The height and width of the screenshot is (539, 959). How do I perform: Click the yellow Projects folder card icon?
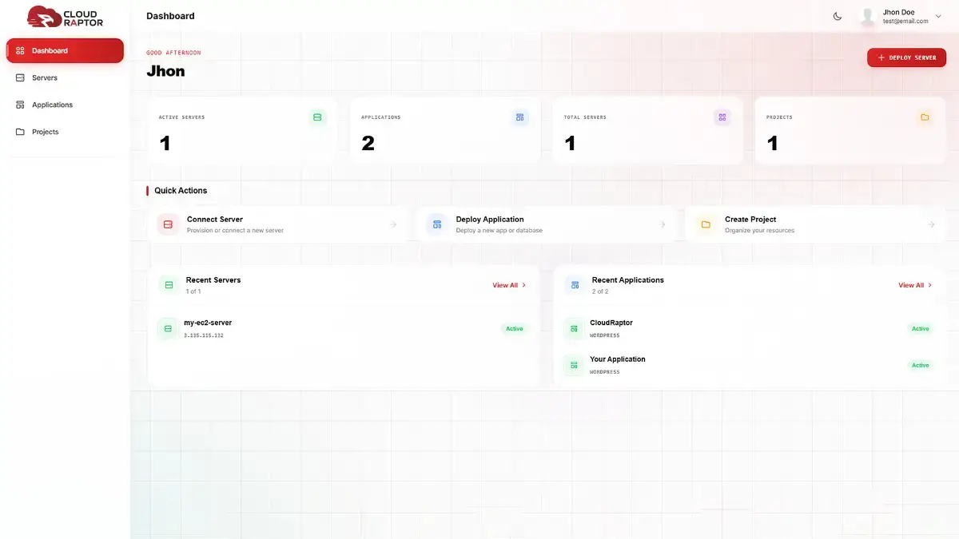point(925,117)
